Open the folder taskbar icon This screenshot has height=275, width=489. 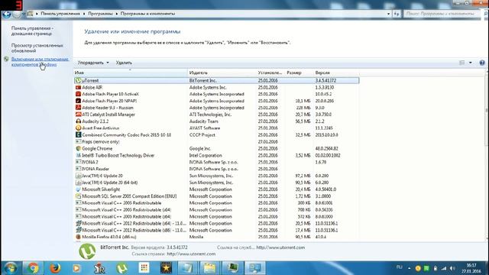[209, 268]
